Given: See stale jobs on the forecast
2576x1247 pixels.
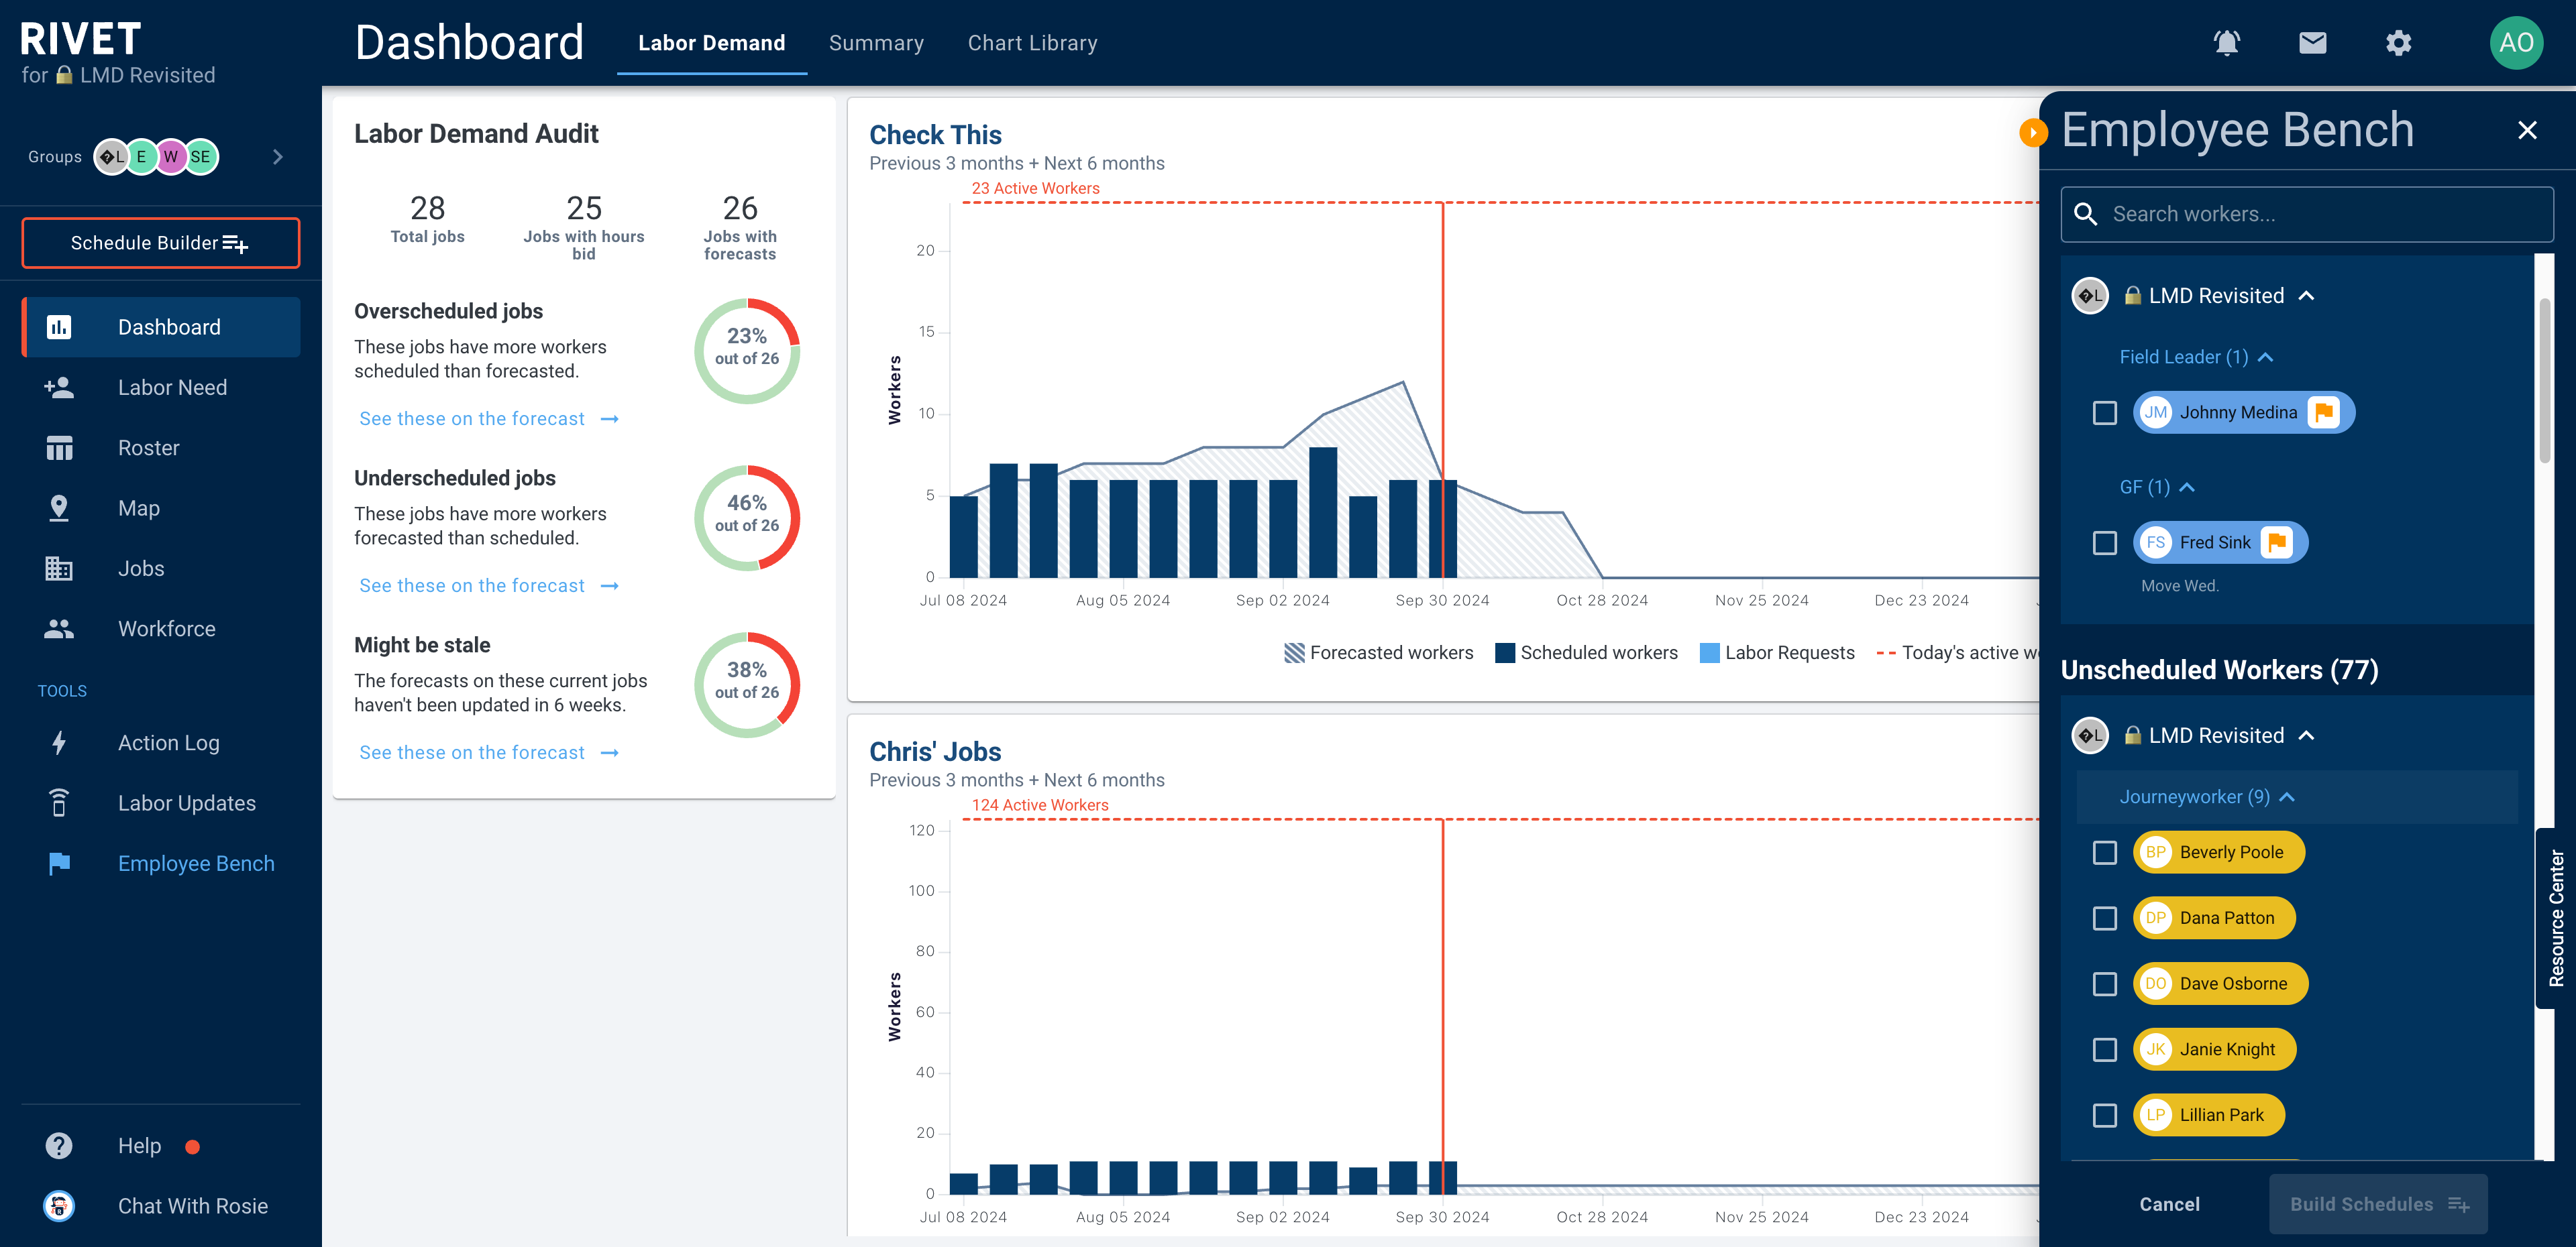Looking at the screenshot, I should 489,752.
